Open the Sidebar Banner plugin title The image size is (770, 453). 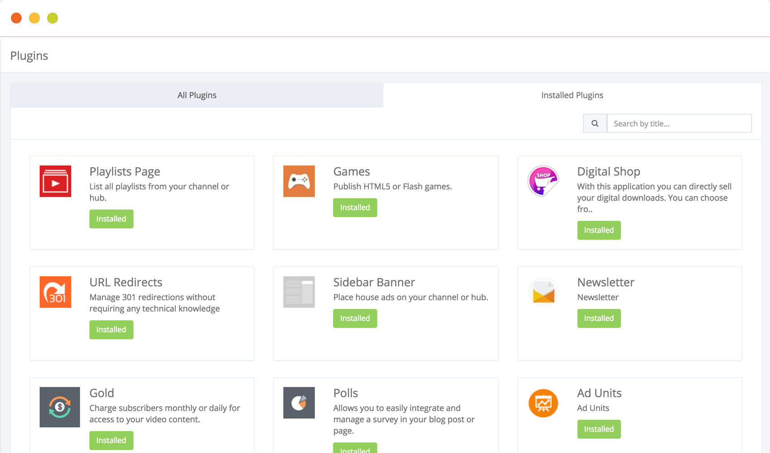tap(374, 282)
